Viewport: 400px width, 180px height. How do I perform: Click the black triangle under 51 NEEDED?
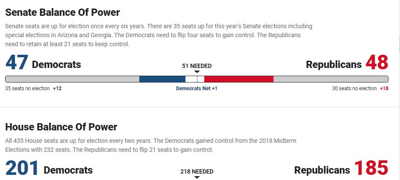[x=197, y=72]
